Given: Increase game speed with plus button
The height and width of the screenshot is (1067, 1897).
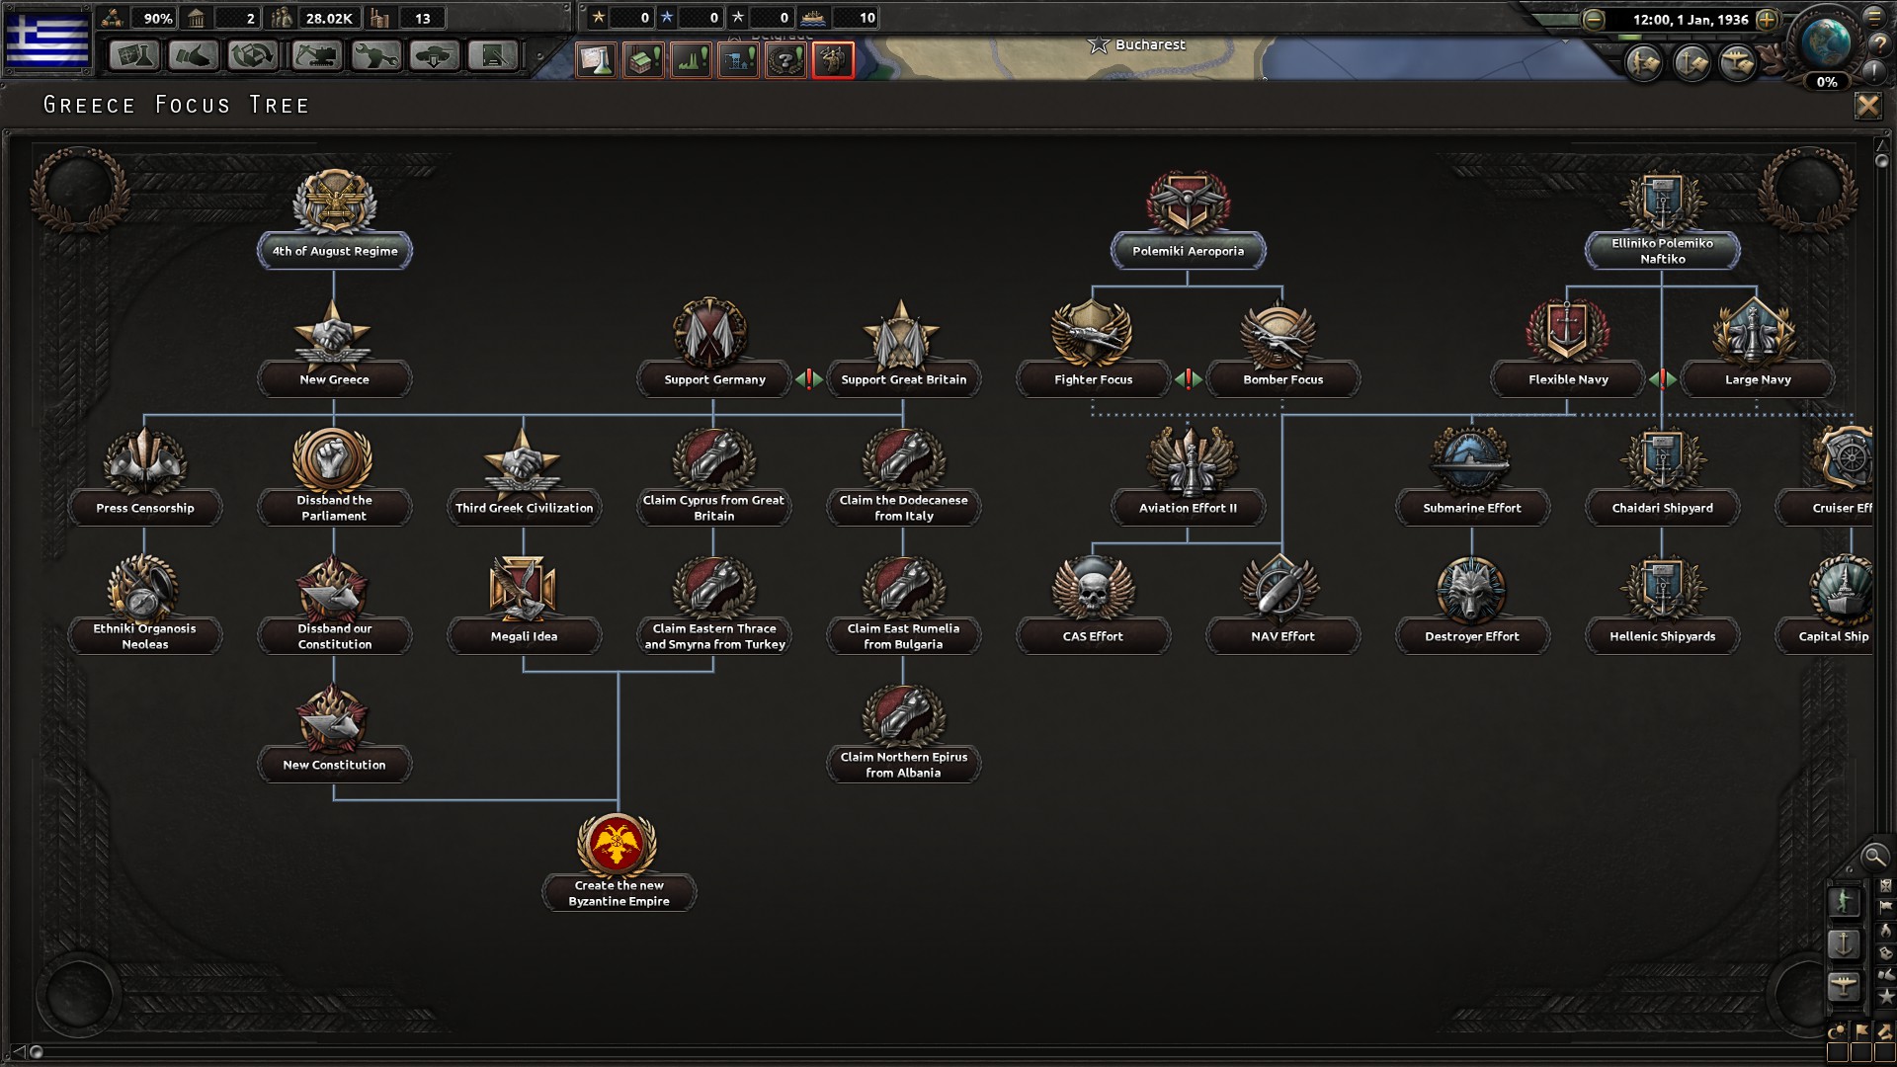Looking at the screenshot, I should point(1767,19).
